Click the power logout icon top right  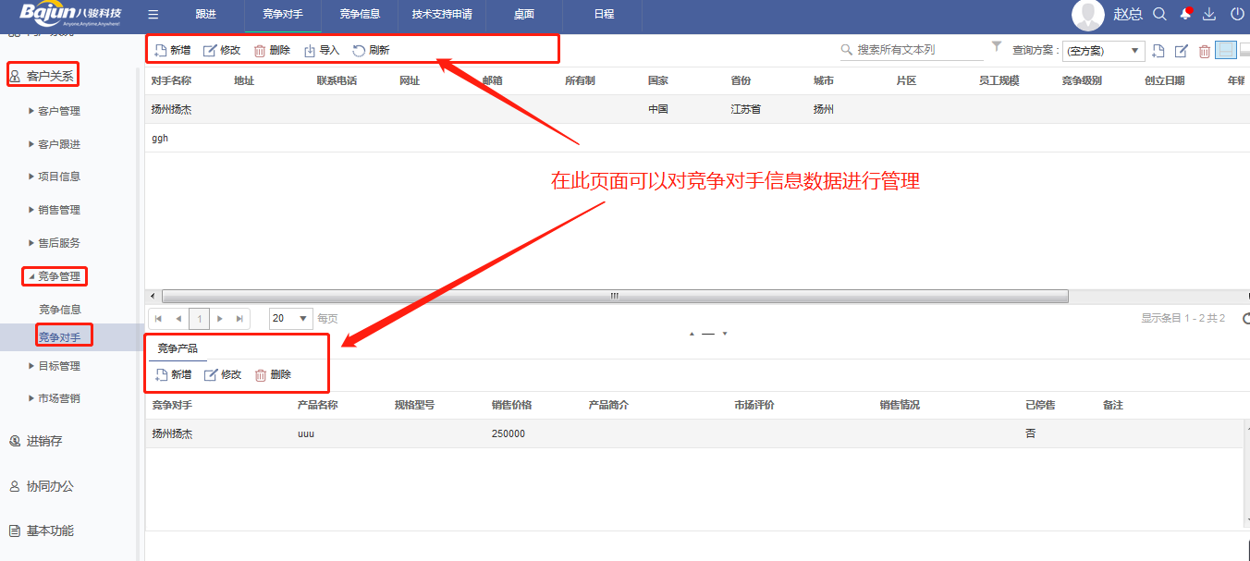tap(1236, 14)
